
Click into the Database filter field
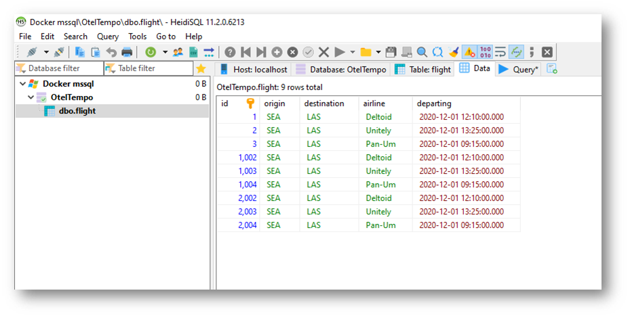click(x=59, y=68)
